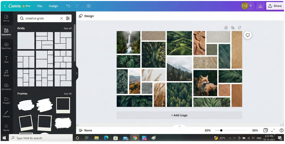Add a comment with the speech bubble icon

247,35
